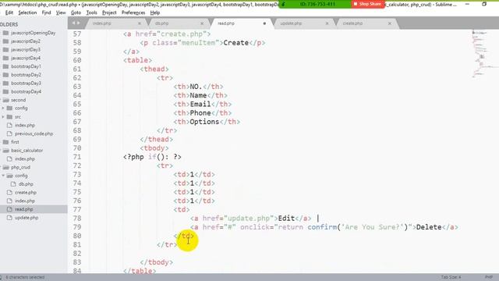499x281 pixels.
Task: Close the create.php tab
Action: pyautogui.click(x=390, y=23)
